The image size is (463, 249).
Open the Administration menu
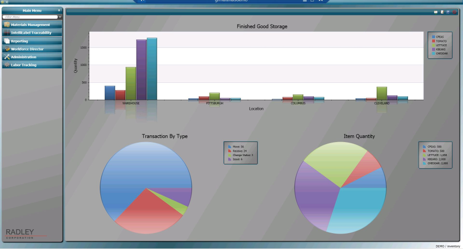(32, 57)
